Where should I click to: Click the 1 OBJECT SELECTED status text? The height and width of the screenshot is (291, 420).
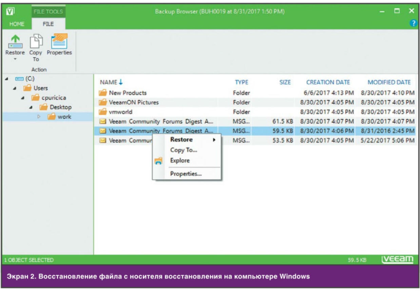click(x=29, y=260)
